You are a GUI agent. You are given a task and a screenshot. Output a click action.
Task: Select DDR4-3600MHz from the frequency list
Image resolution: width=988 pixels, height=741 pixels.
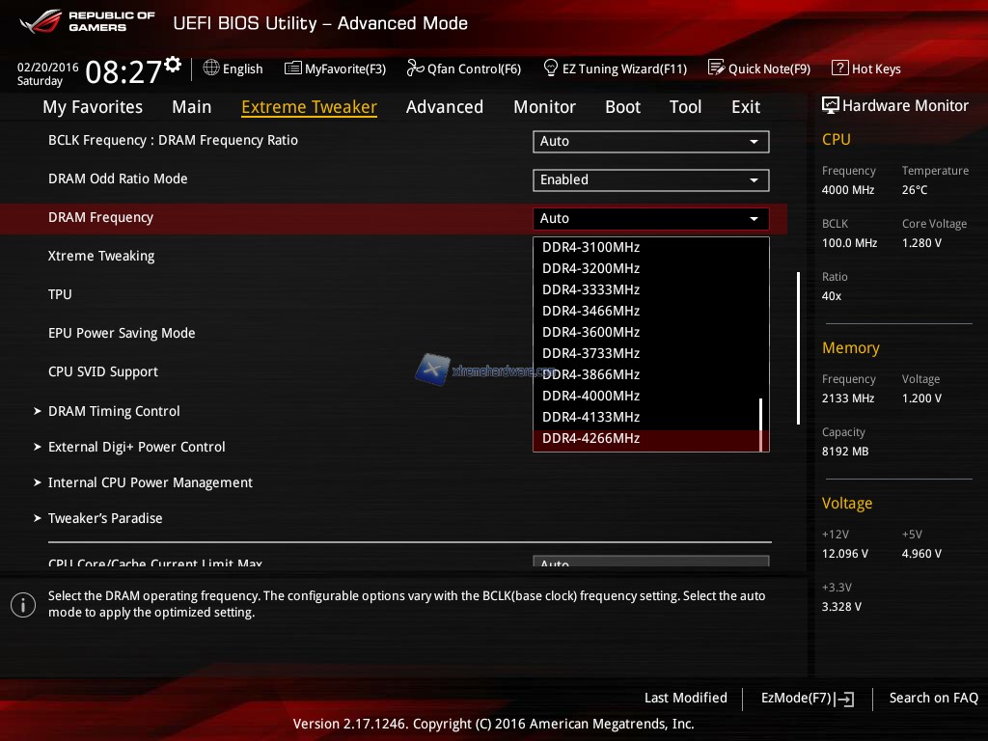point(590,332)
